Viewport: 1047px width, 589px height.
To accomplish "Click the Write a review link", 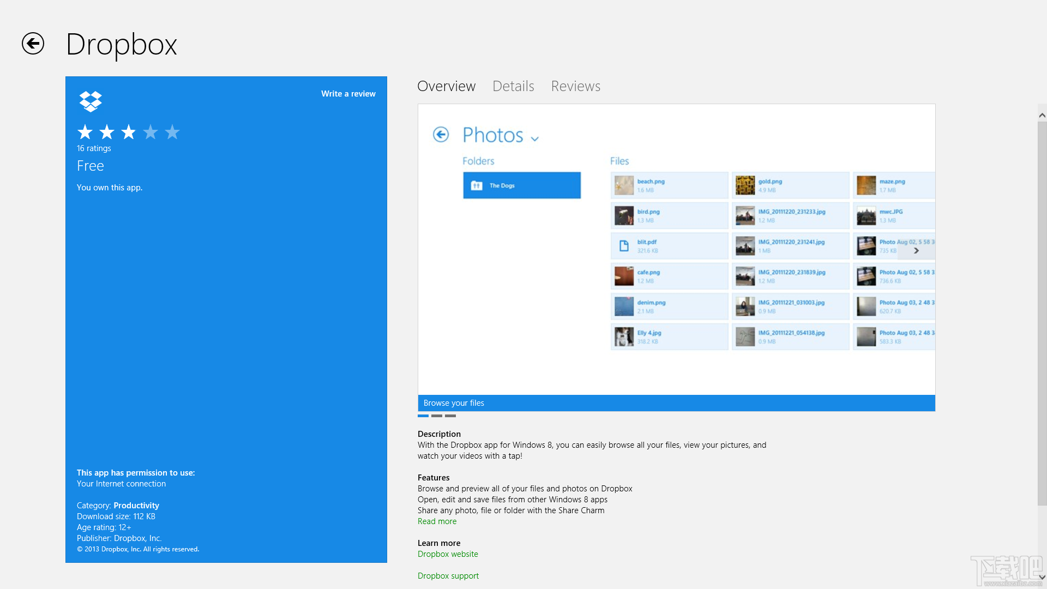I will [348, 93].
